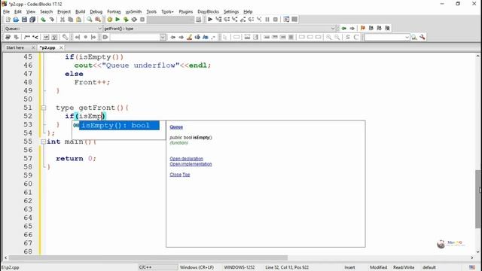Viewport: 482px width, 271px height.
Task: Click the zoom-in icon in bottom toolbar
Action: pos(329,37)
